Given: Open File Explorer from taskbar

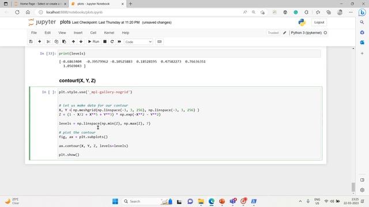Looking at the screenshot, I should (x=201, y=201).
